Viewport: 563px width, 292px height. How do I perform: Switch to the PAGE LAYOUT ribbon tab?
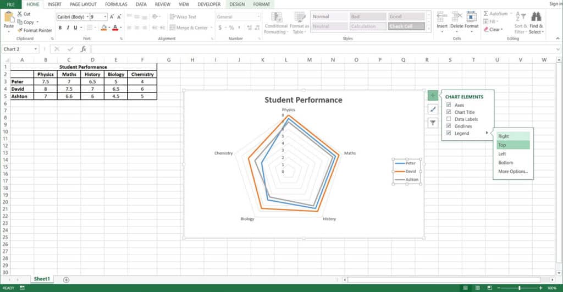pos(83,4)
